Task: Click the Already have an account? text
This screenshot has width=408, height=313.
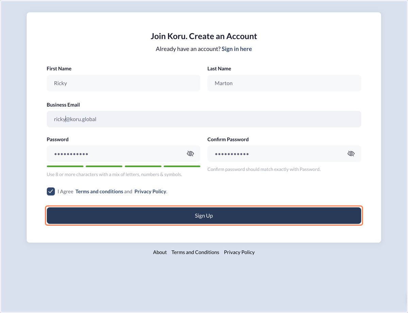Action: (188, 49)
